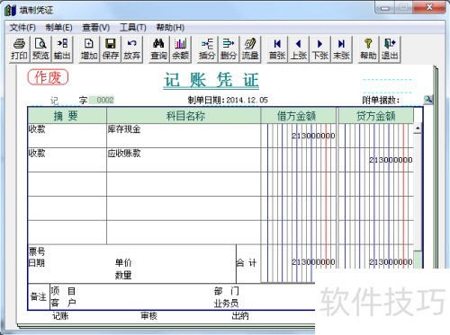
Task: Click the 业务员 label in 备注 area
Action: click(x=227, y=304)
